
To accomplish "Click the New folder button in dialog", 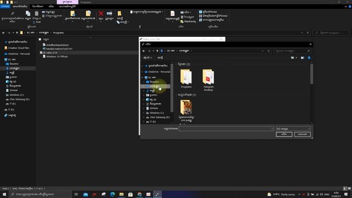I will (x=160, y=58).
